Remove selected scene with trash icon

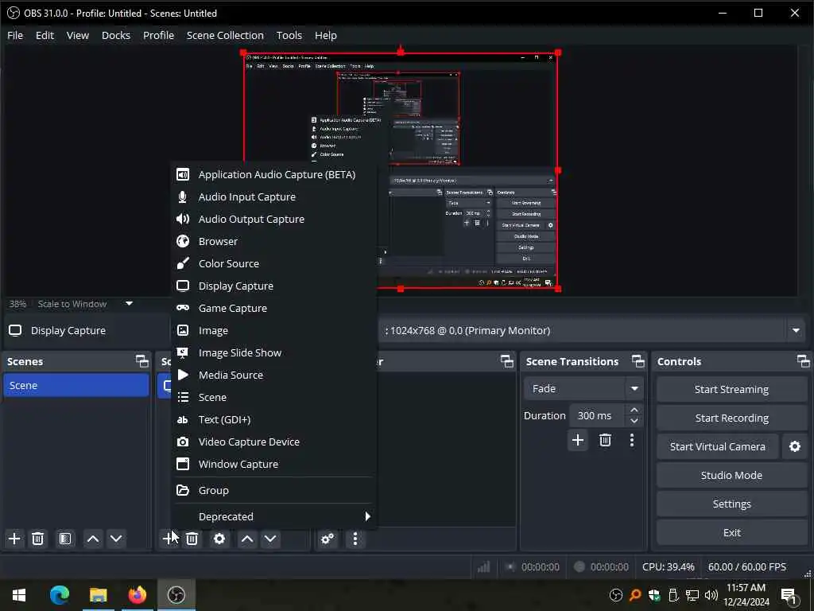[37, 539]
